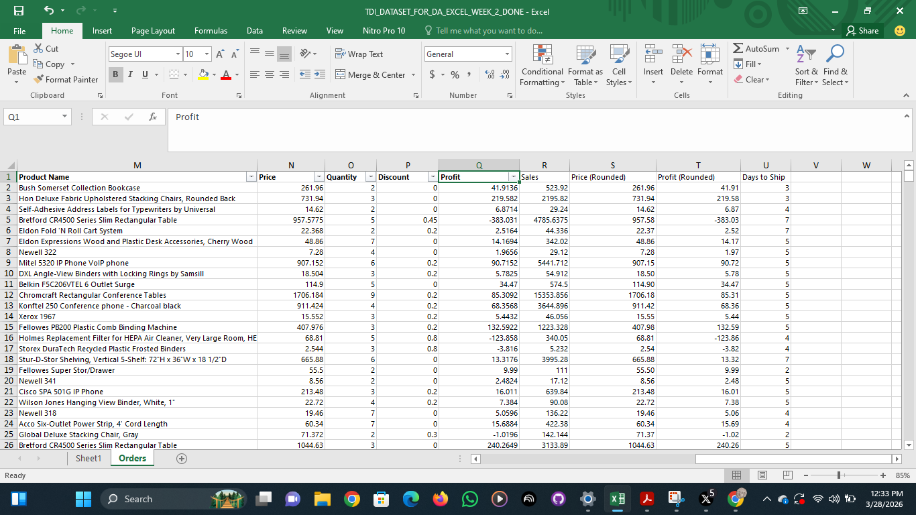This screenshot has width=916, height=515.
Task: Click the Wrap Text button
Action: pyautogui.click(x=359, y=54)
